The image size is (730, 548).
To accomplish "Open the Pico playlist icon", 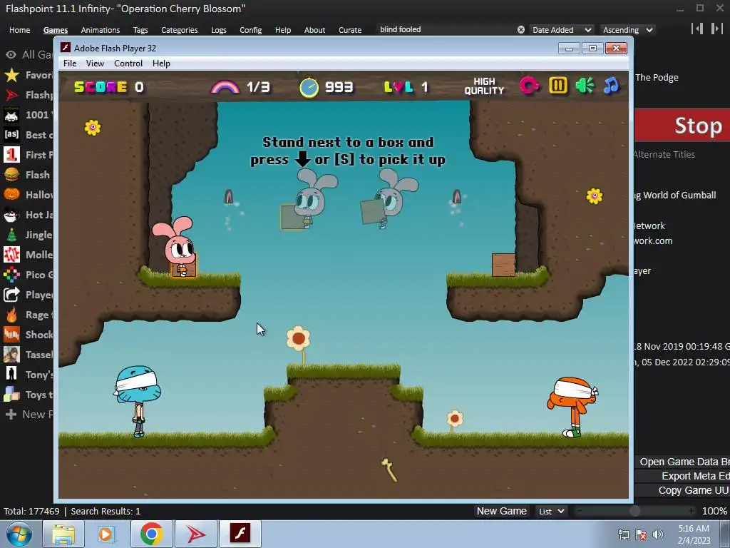I will tap(11, 275).
